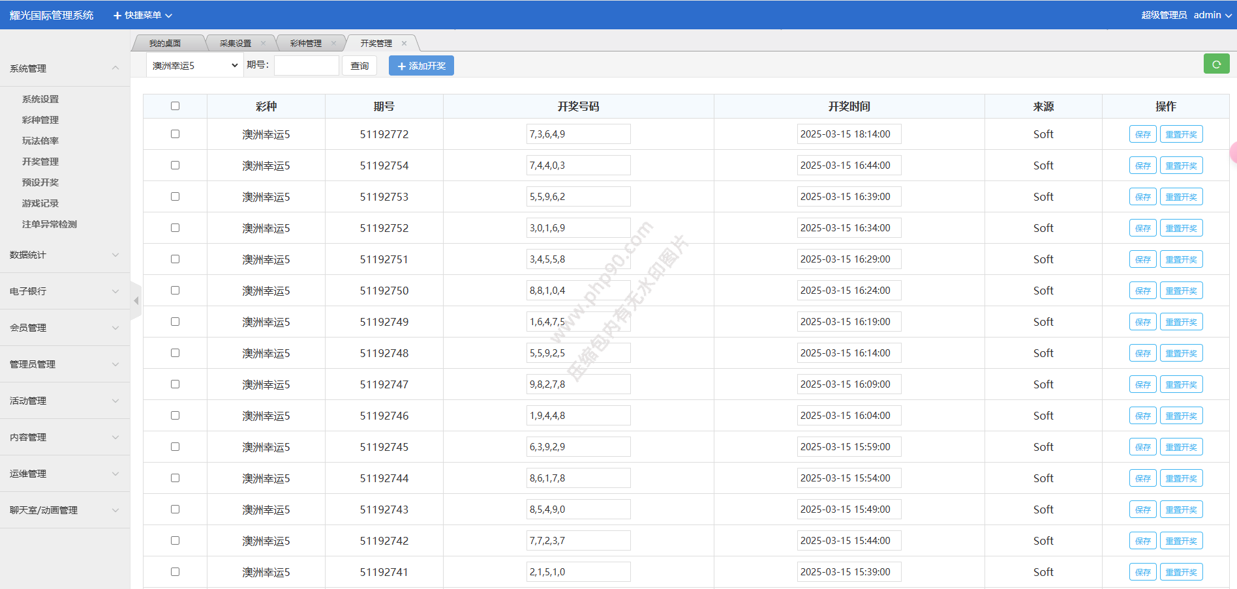
Task: Open the 快捷菜单 quick menu
Action: click(143, 15)
